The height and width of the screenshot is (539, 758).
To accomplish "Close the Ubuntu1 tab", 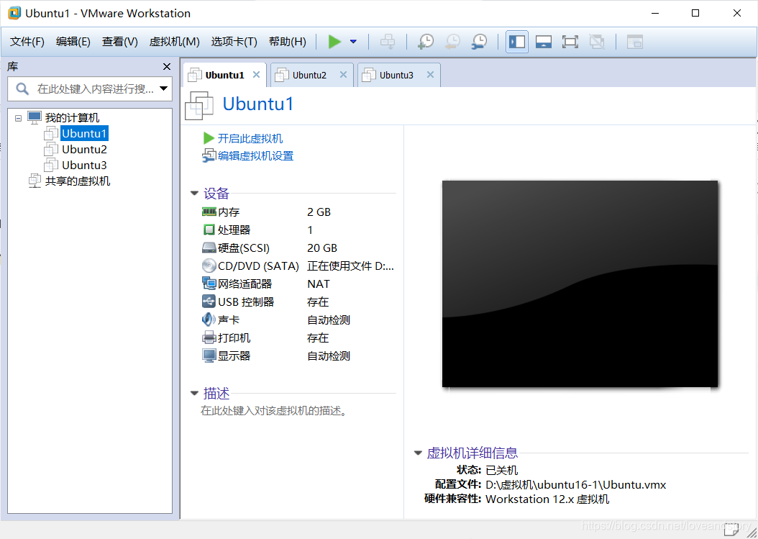I will click(x=256, y=75).
